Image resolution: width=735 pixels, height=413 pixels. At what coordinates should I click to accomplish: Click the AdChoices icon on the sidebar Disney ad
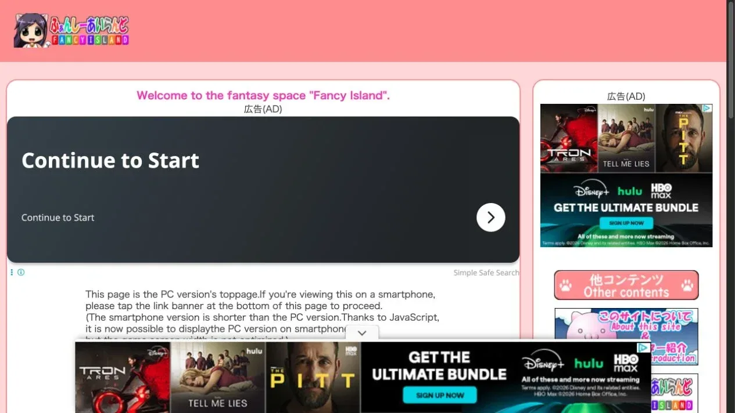click(707, 108)
